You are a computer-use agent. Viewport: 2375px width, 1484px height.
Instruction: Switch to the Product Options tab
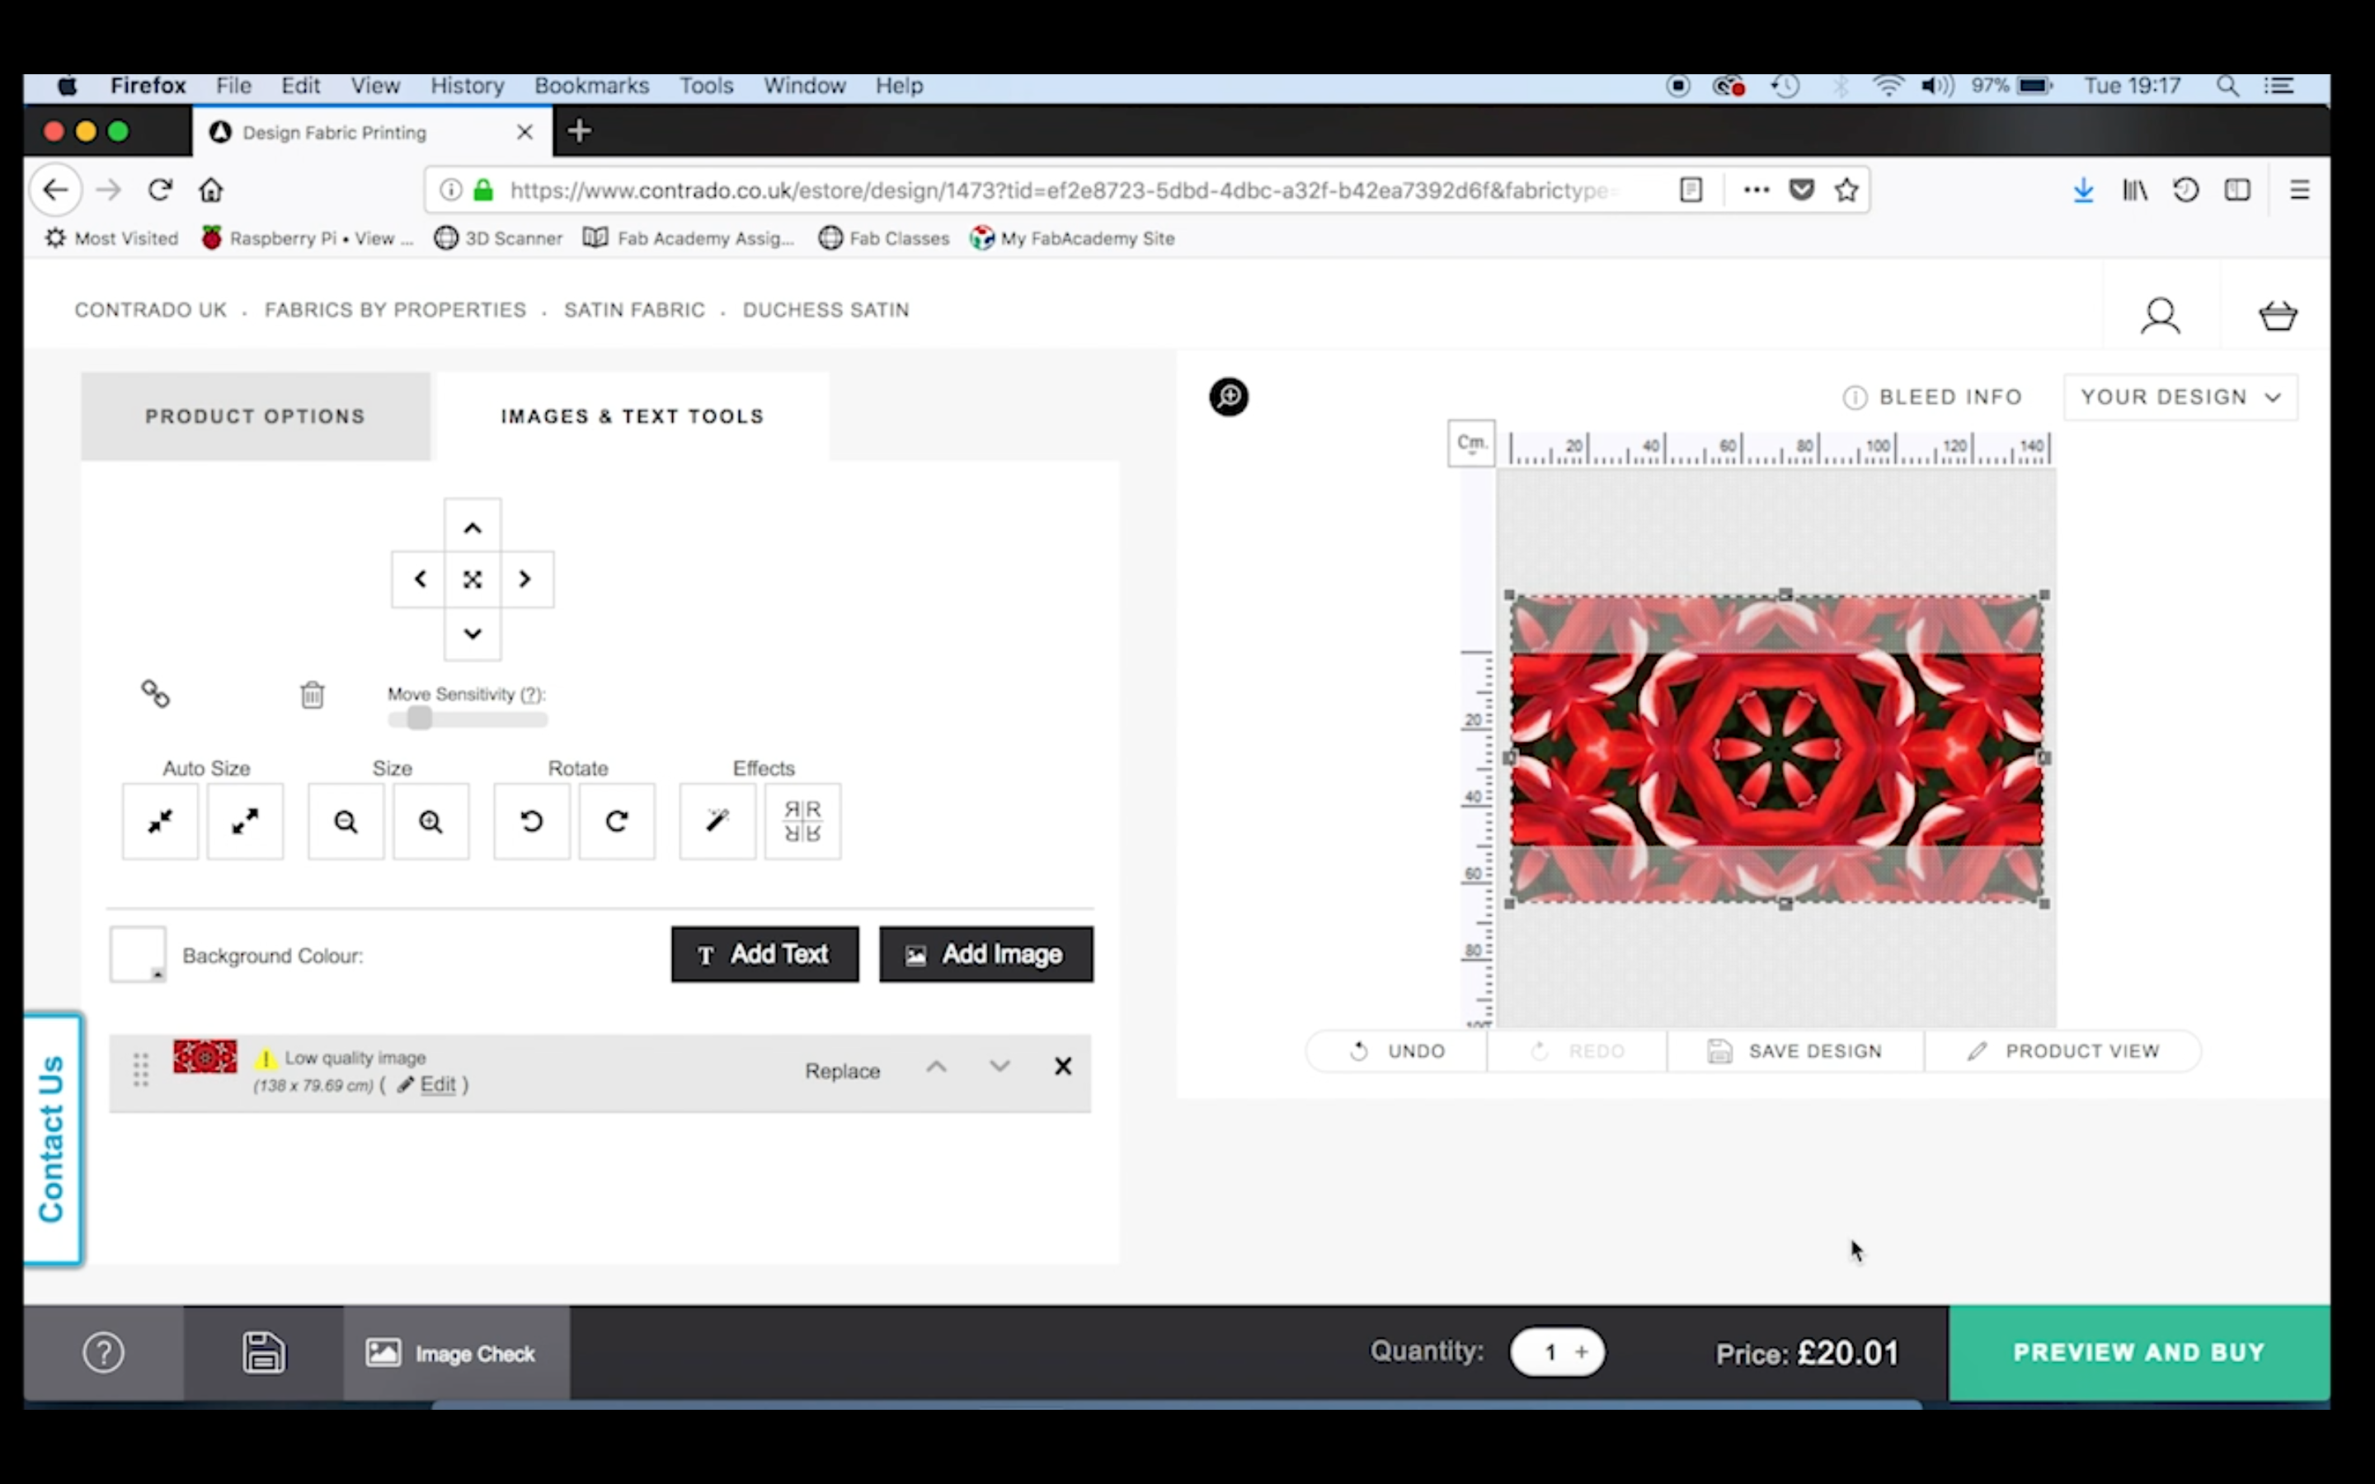click(x=254, y=416)
